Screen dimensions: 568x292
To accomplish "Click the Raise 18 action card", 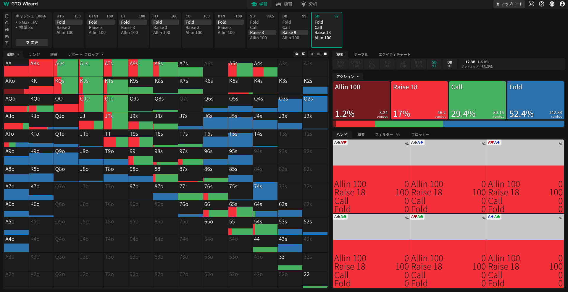I will [419, 100].
